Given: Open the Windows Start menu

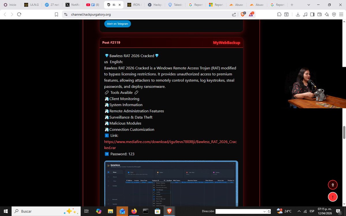Looking at the screenshot, I should click(5, 211).
